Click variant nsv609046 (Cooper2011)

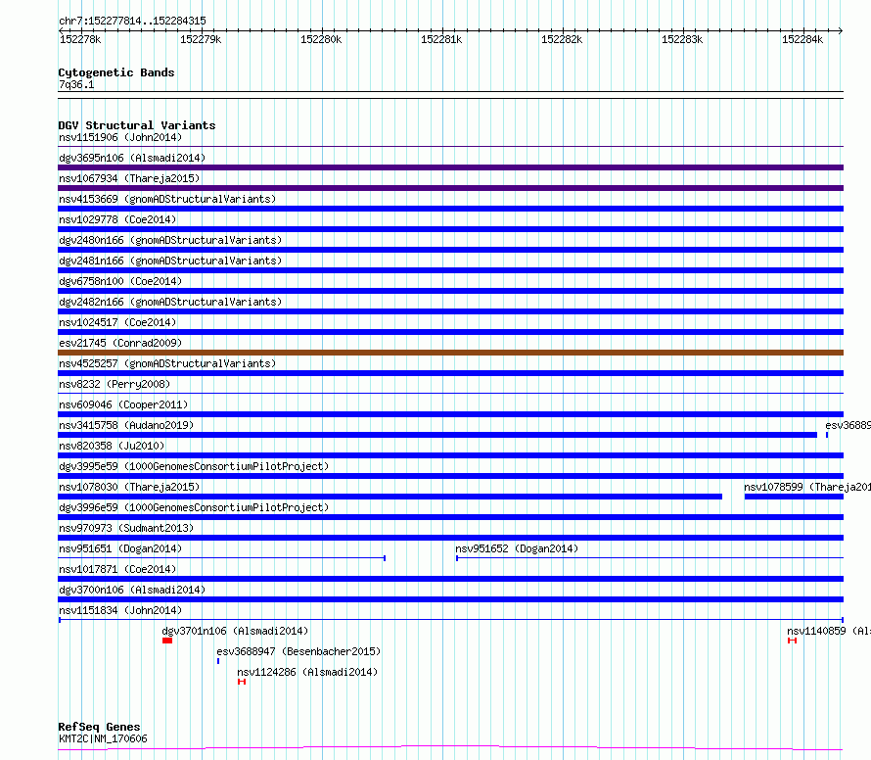click(x=123, y=404)
